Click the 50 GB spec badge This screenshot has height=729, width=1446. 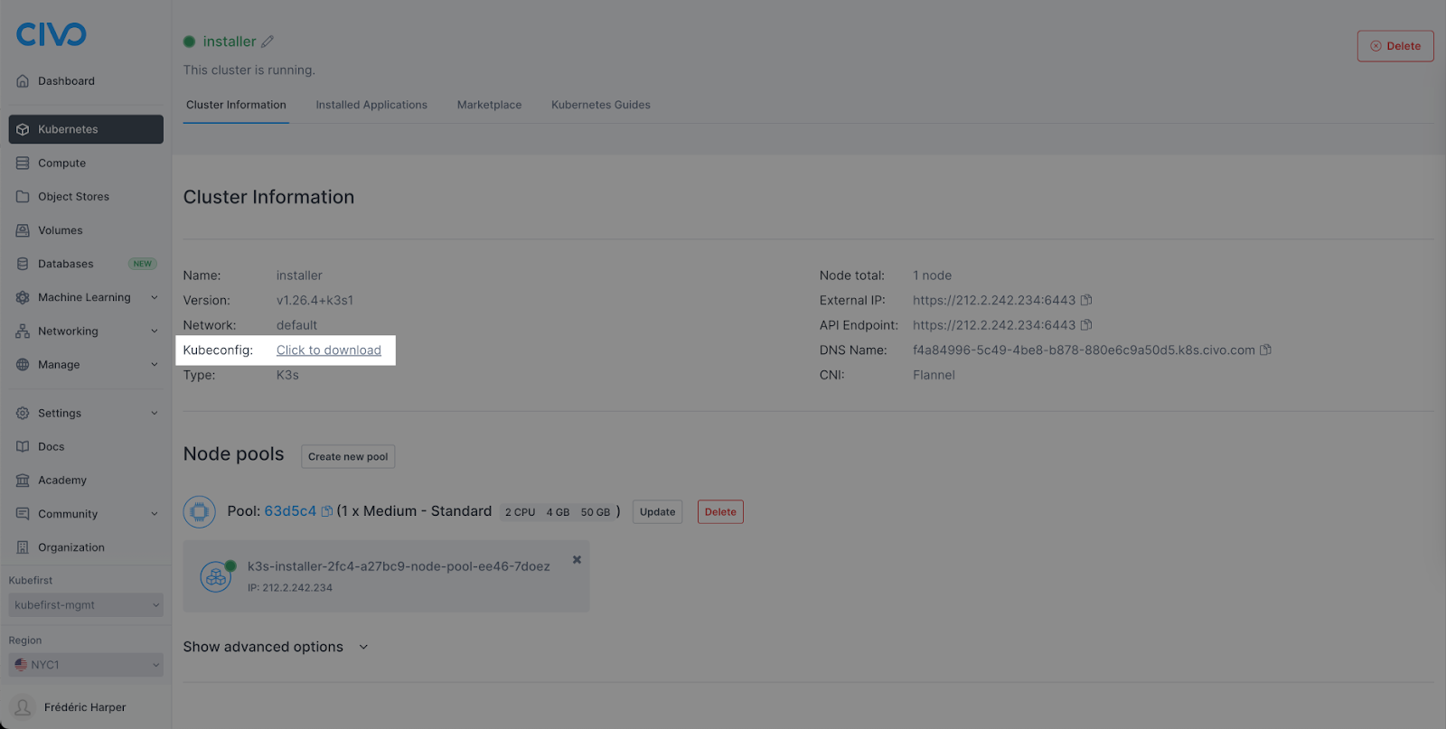point(596,512)
